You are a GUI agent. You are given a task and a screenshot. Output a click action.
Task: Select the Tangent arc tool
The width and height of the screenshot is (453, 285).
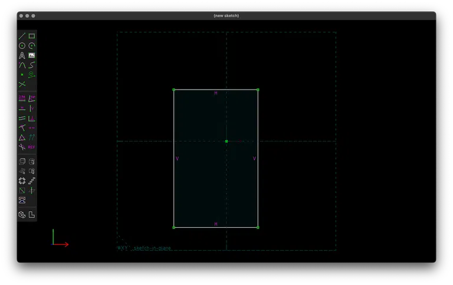[22, 65]
